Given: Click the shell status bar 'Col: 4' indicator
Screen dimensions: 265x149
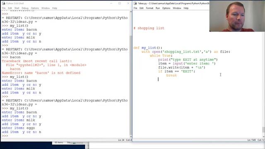Looking at the screenshot, I should coord(129,140).
